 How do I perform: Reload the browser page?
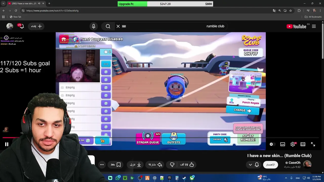click(16, 11)
